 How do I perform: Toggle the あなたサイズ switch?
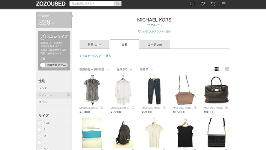[x=54, y=65]
